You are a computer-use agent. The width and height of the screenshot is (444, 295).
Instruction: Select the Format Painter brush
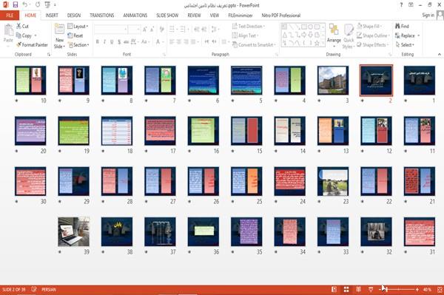point(19,44)
